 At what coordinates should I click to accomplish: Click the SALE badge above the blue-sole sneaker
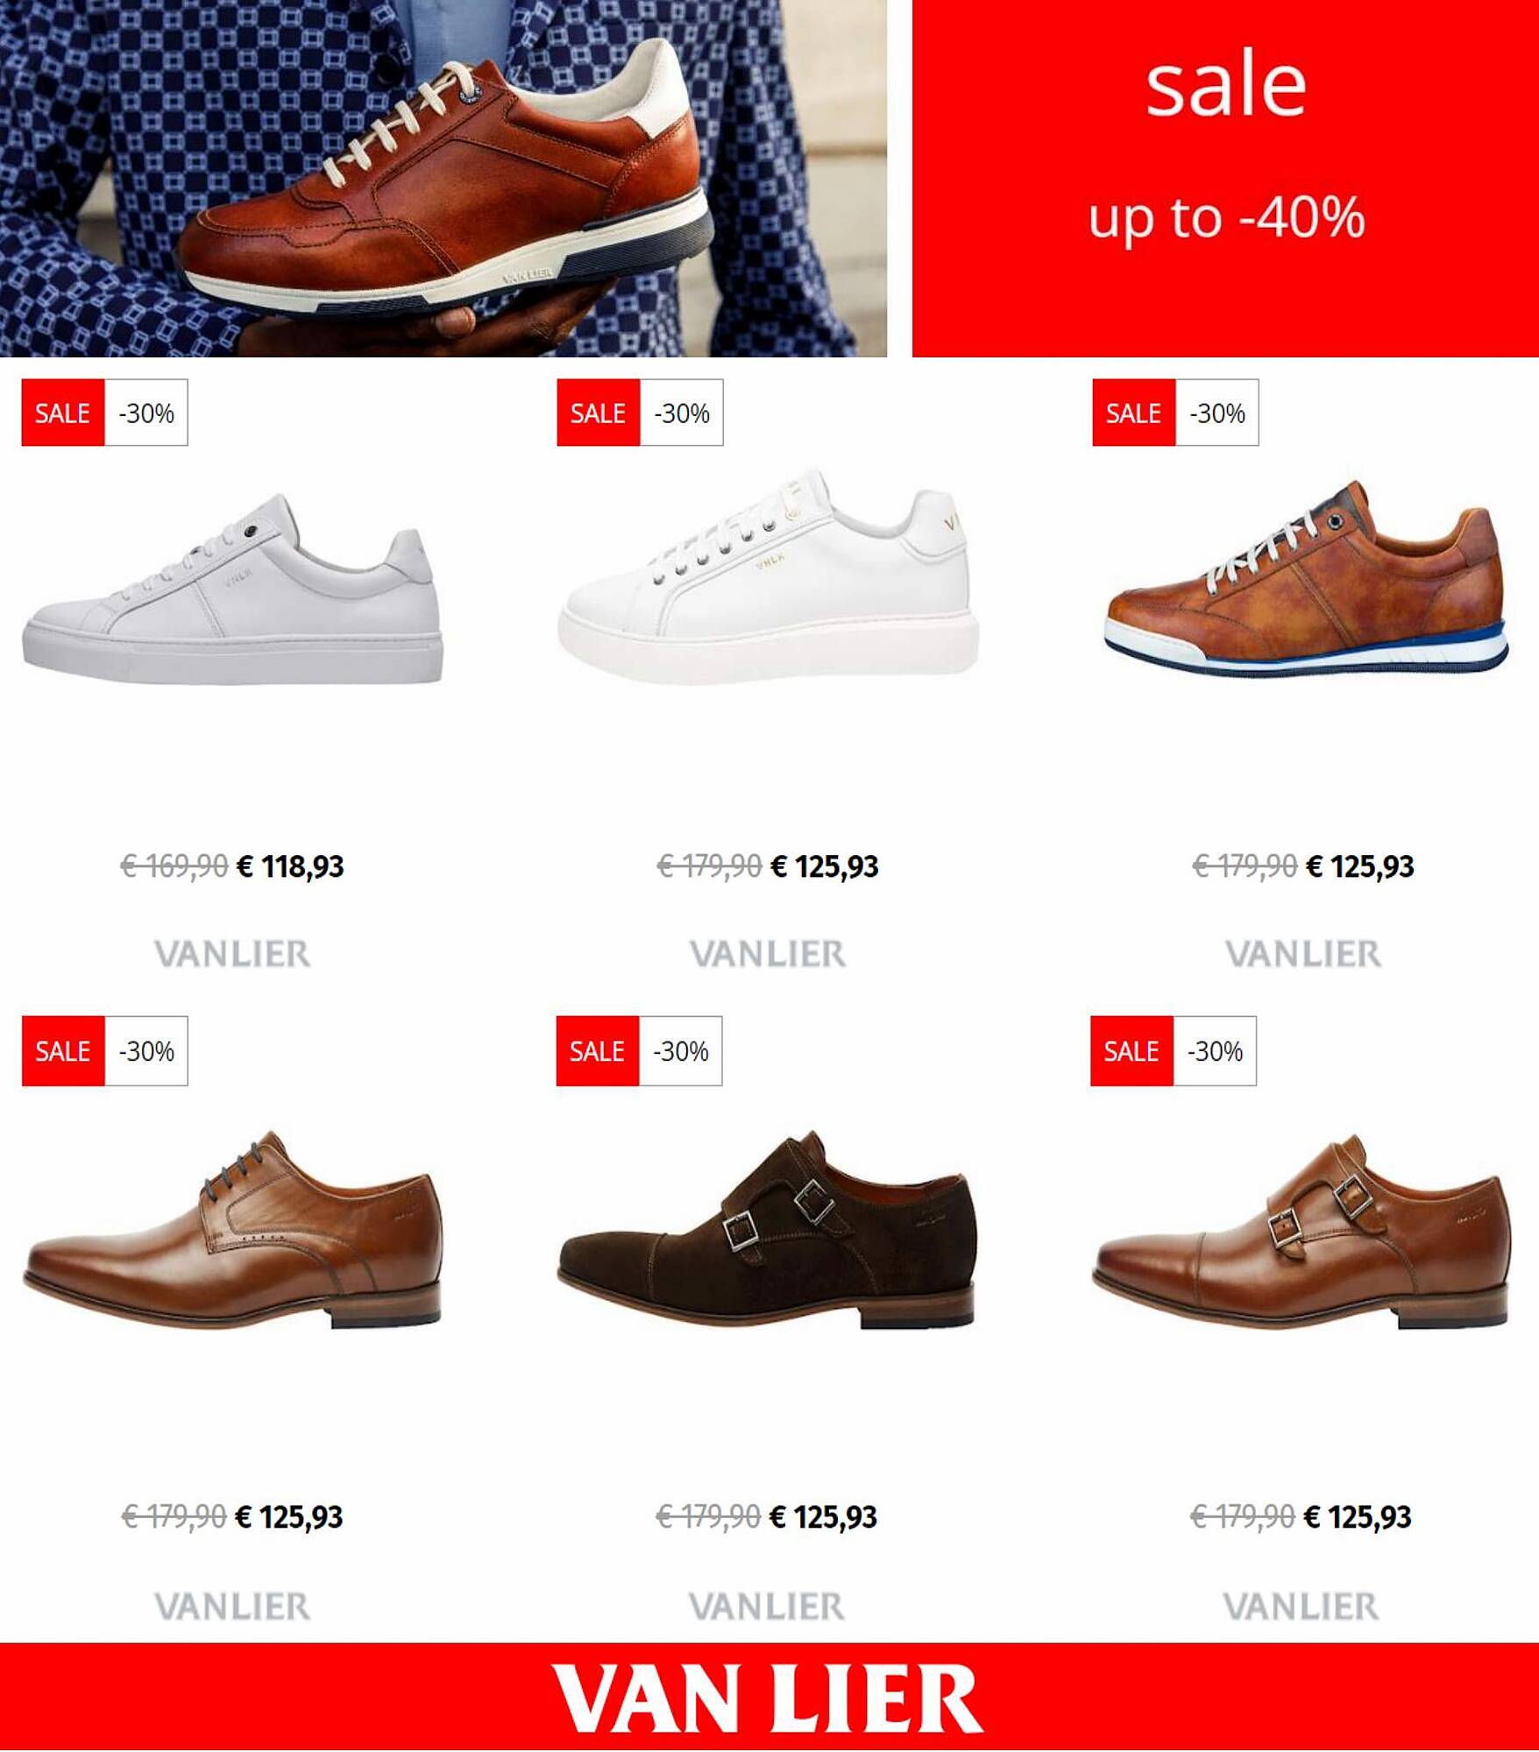(x=1134, y=413)
